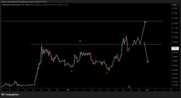Click the 0.12500 price scale label
Image resolution: width=181 pixels, height=98 pixels.
175,13
